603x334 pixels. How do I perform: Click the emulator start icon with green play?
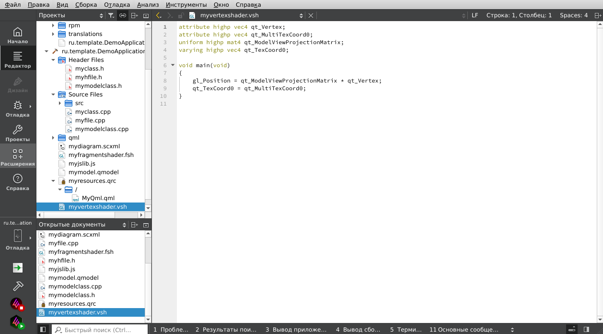18,322
